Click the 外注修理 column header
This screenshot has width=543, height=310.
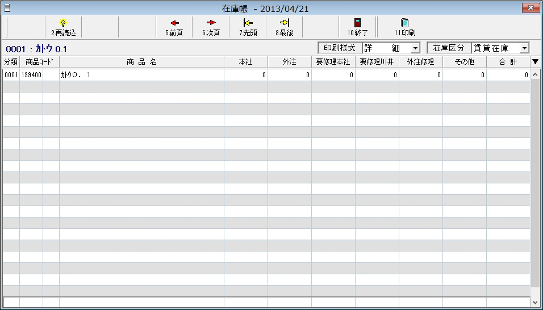click(x=420, y=61)
